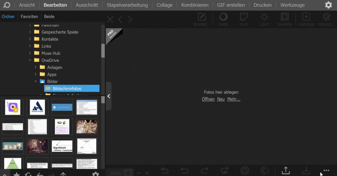Click the three-dots more options icon
Screen dimensions: 337x176
[326, 170]
